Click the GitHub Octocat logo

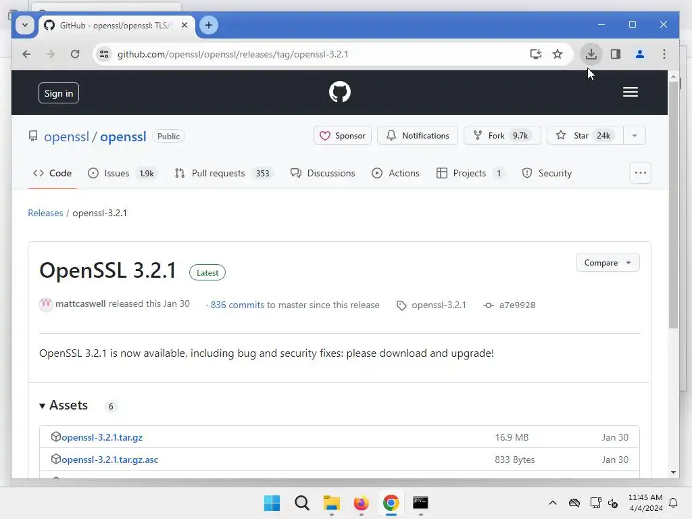[339, 92]
